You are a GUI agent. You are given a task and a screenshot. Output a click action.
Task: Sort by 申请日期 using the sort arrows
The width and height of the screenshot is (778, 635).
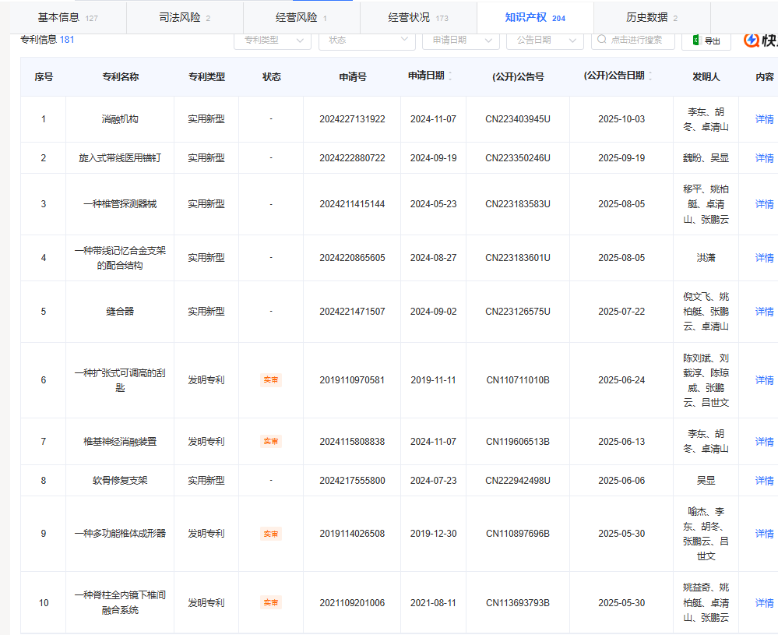[450, 76]
